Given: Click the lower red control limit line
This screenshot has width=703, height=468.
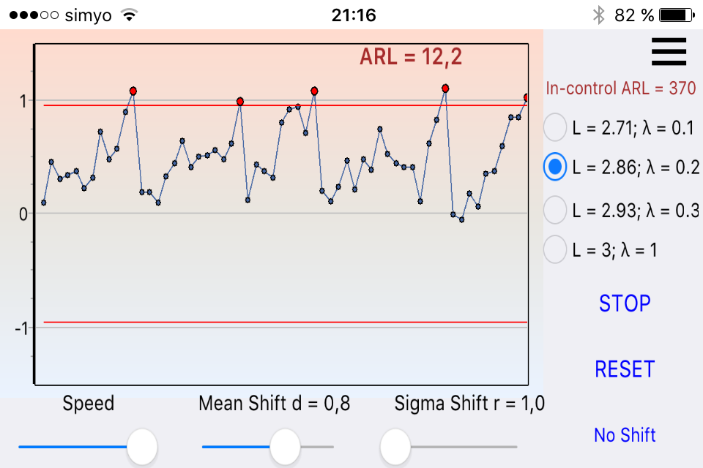Looking at the screenshot, I should [x=285, y=322].
